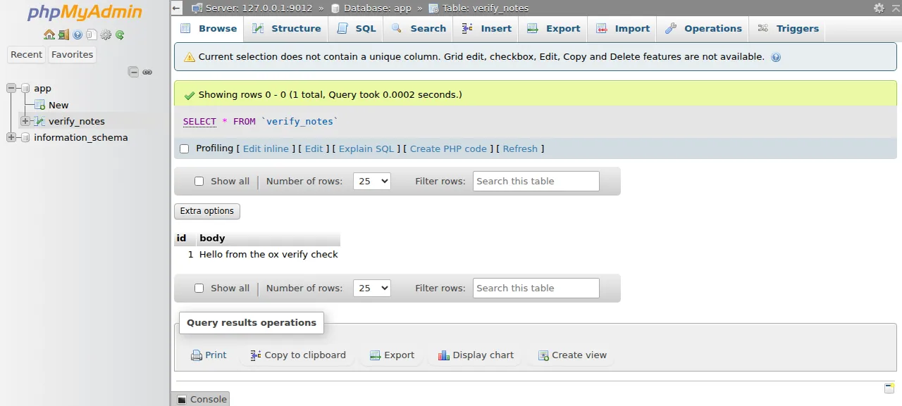
Task: Sort by the id column header
Action: [x=181, y=238]
